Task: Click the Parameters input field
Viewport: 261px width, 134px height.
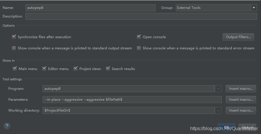Action: click(132, 100)
